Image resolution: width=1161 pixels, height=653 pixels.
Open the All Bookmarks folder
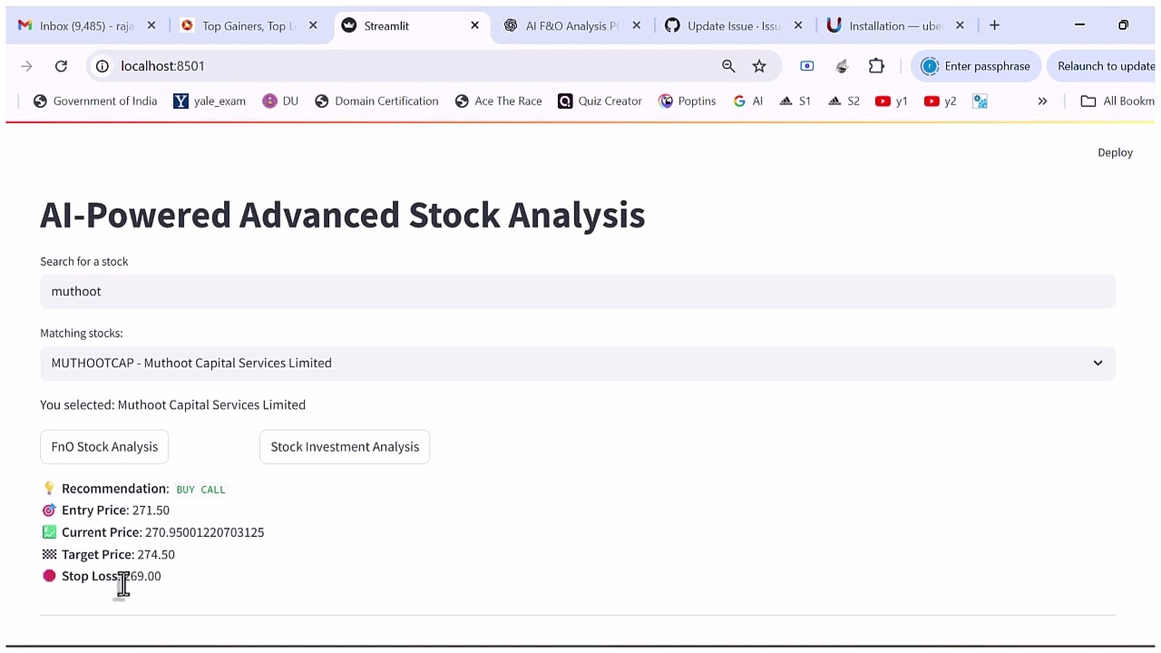(x=1118, y=101)
